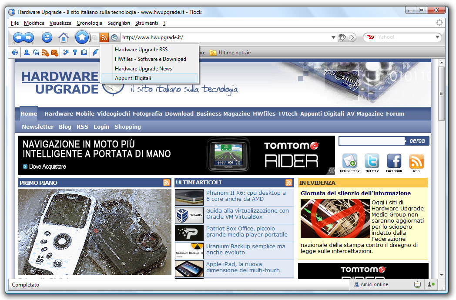Open the Feeds sidebar RSS icon in the Flock toolbar
Screen dimensions: 456x300
(45, 53)
